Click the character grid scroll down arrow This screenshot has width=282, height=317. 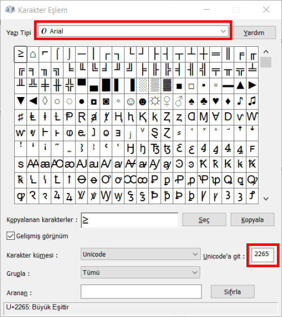[266, 199]
